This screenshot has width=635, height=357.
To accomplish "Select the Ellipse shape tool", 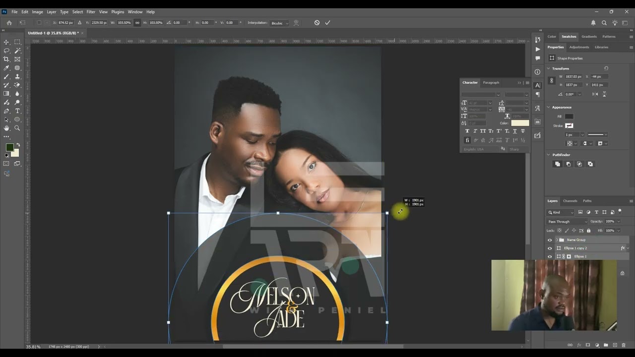I will point(17,119).
